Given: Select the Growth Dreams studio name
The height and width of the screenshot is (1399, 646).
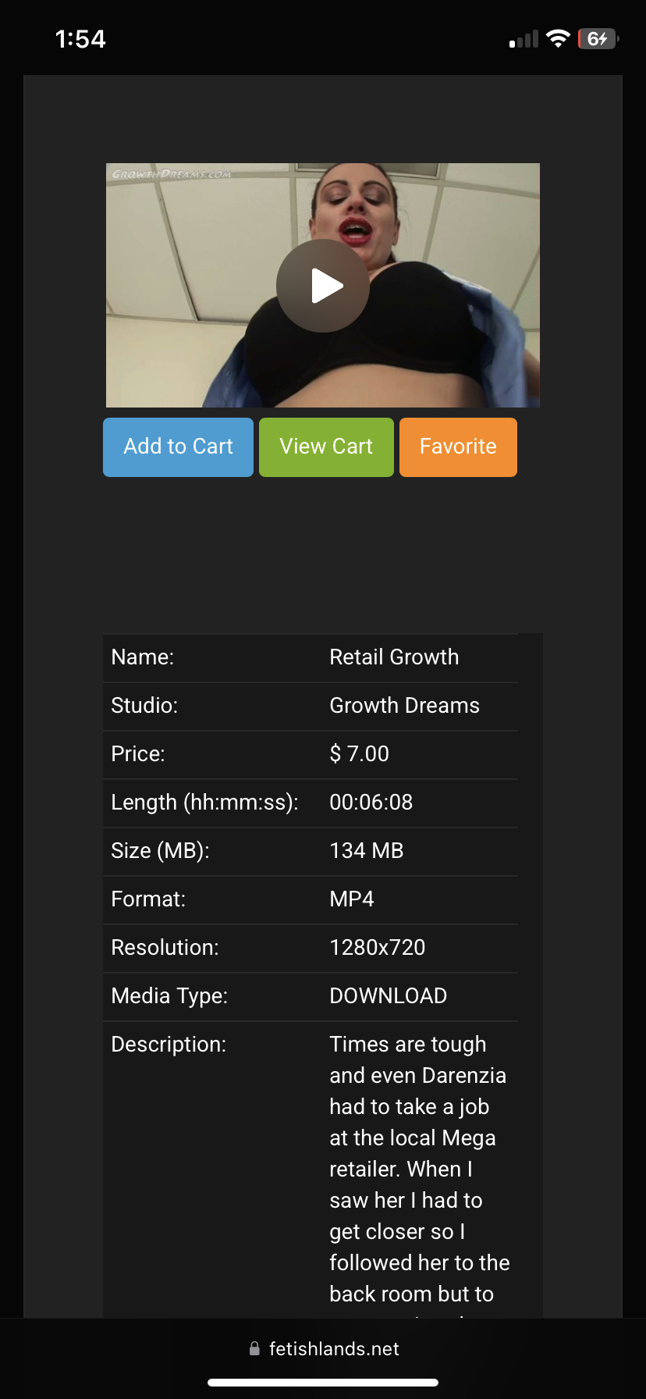Looking at the screenshot, I should 404,706.
